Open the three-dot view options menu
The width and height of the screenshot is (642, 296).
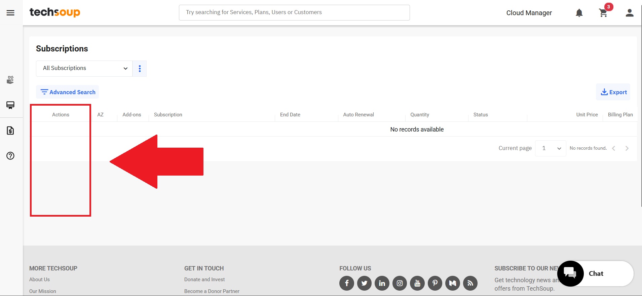click(x=140, y=69)
